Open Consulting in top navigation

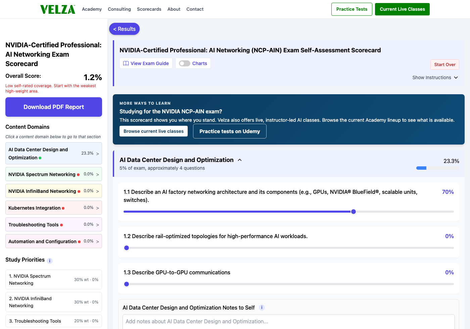pyautogui.click(x=119, y=9)
